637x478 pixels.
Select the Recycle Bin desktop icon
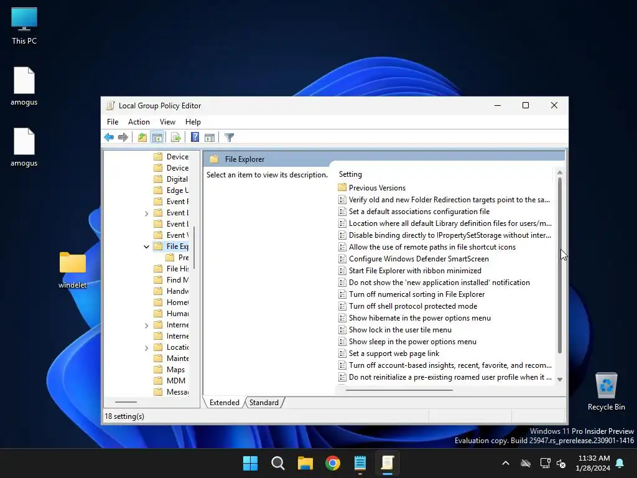point(606,391)
